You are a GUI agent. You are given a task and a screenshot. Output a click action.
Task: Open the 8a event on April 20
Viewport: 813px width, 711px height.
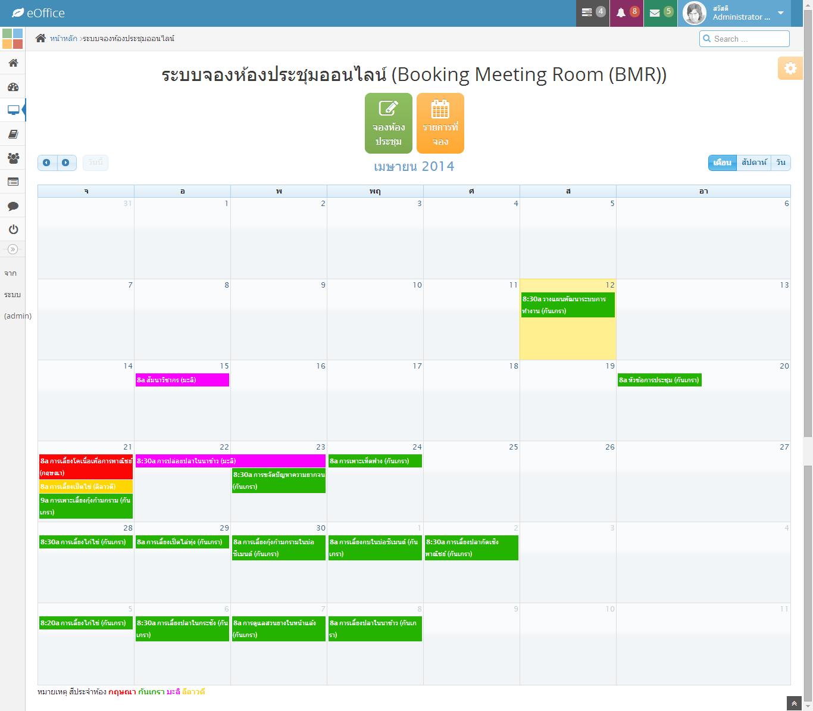[x=659, y=380]
